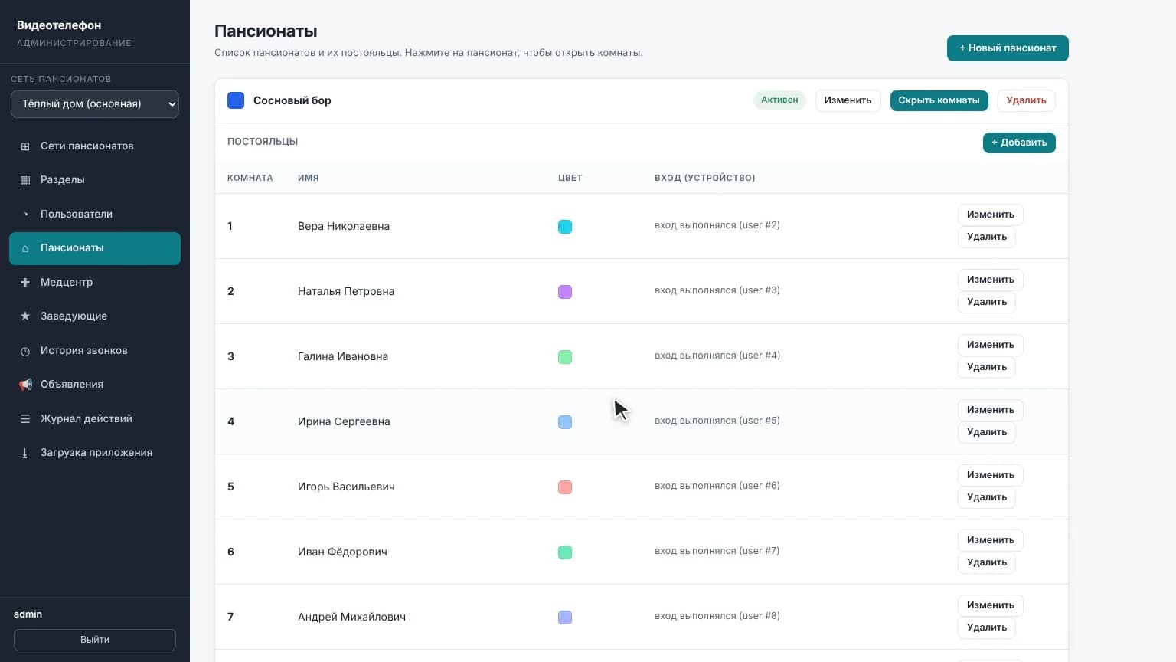The width and height of the screenshot is (1176, 662).
Task: Create a new boarding house with + Новый пансионат
Action: click(1008, 48)
